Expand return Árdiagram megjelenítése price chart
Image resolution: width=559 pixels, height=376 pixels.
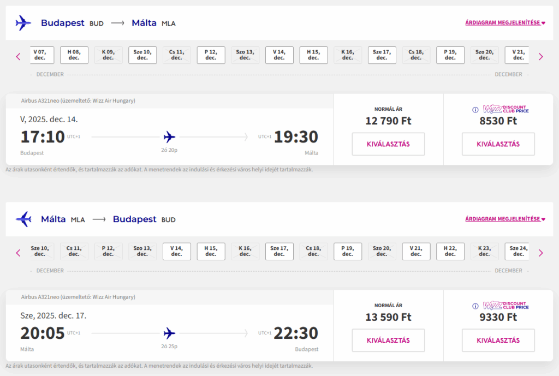tap(505, 219)
